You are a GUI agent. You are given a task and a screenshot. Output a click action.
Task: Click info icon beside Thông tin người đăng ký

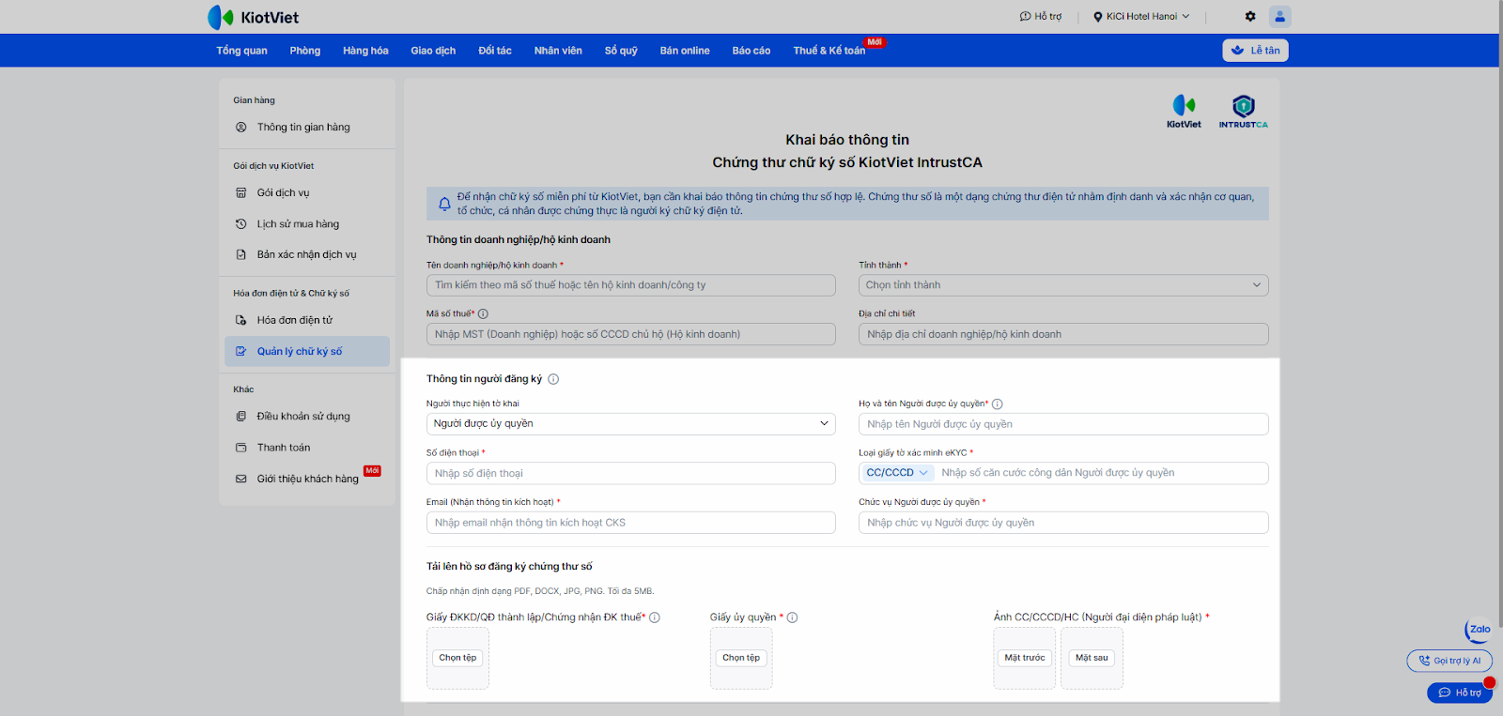(x=553, y=379)
